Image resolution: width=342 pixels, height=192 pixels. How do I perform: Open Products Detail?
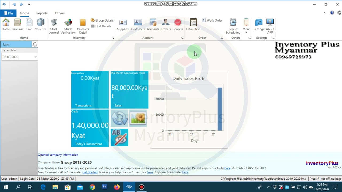(x=83, y=26)
